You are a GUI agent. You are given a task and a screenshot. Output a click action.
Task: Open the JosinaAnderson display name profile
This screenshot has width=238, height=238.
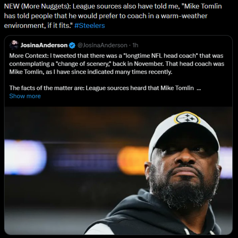pyautogui.click(x=44, y=45)
